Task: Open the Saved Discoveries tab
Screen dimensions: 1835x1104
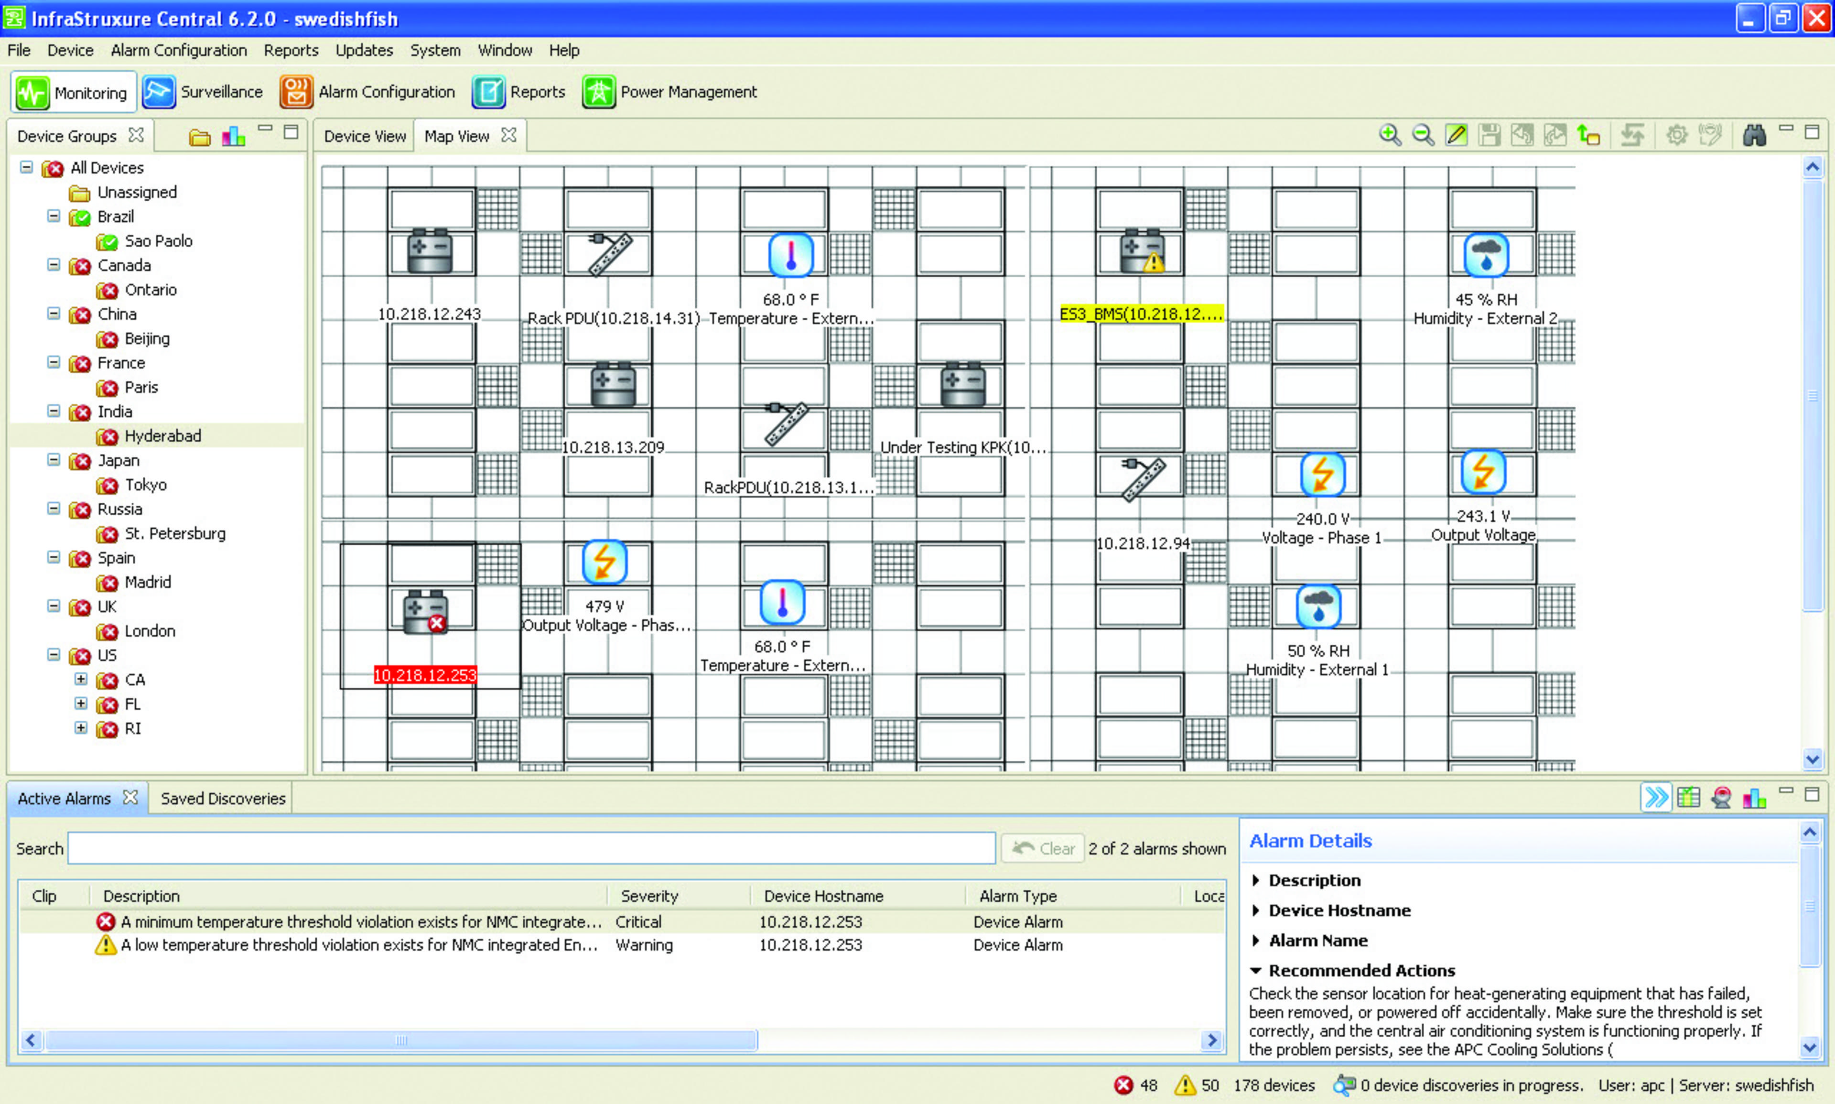Action: point(222,798)
